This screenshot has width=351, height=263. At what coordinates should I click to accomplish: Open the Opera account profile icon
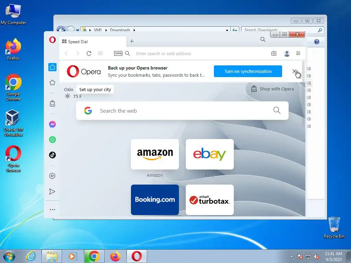pyautogui.click(x=287, y=53)
